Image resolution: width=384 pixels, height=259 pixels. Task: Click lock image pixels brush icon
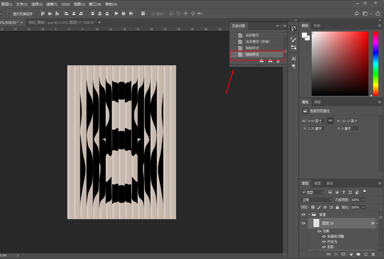coord(319,207)
